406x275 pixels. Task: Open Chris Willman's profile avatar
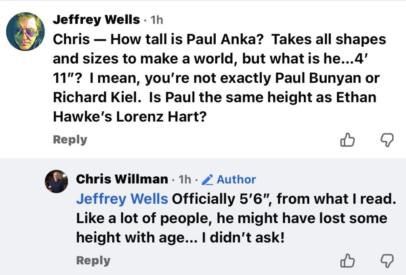coord(57,182)
